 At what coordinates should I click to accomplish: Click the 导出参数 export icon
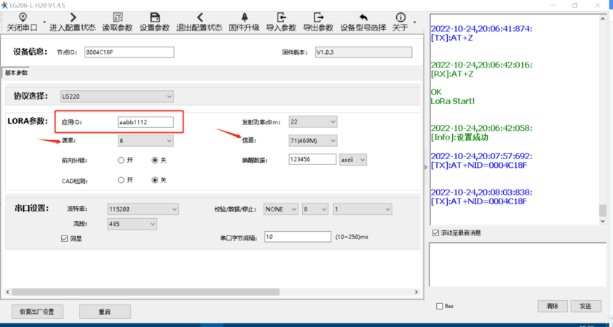tap(318, 22)
